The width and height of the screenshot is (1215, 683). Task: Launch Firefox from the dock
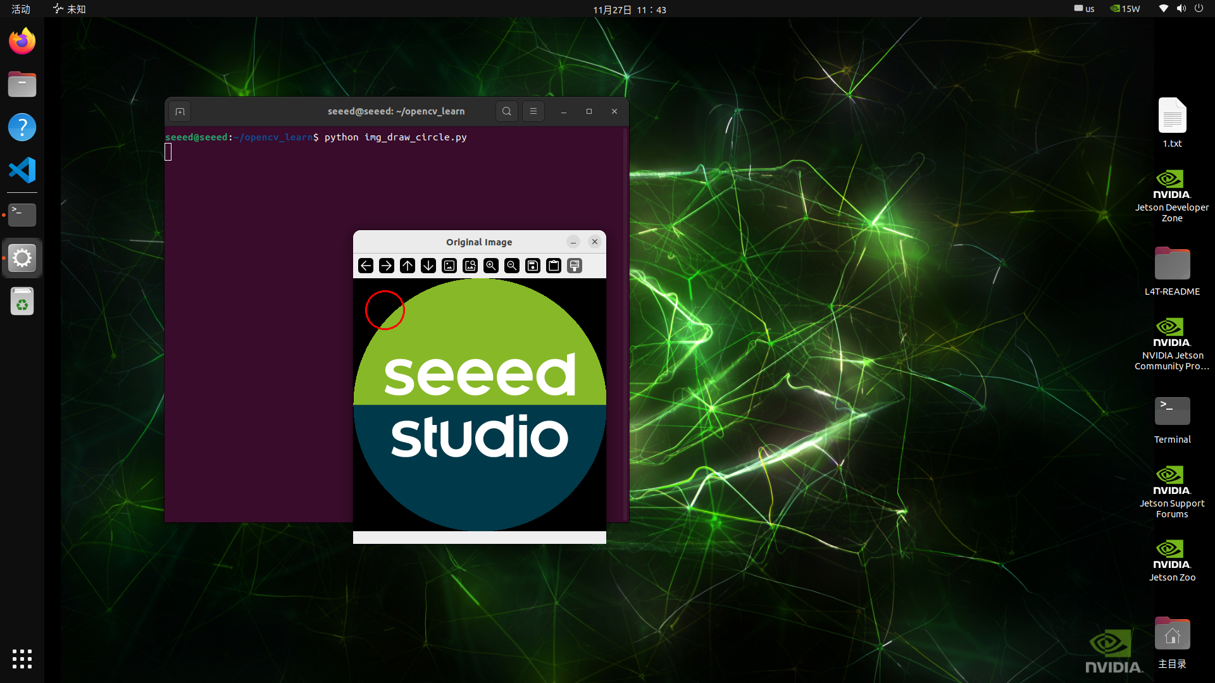pos(22,42)
